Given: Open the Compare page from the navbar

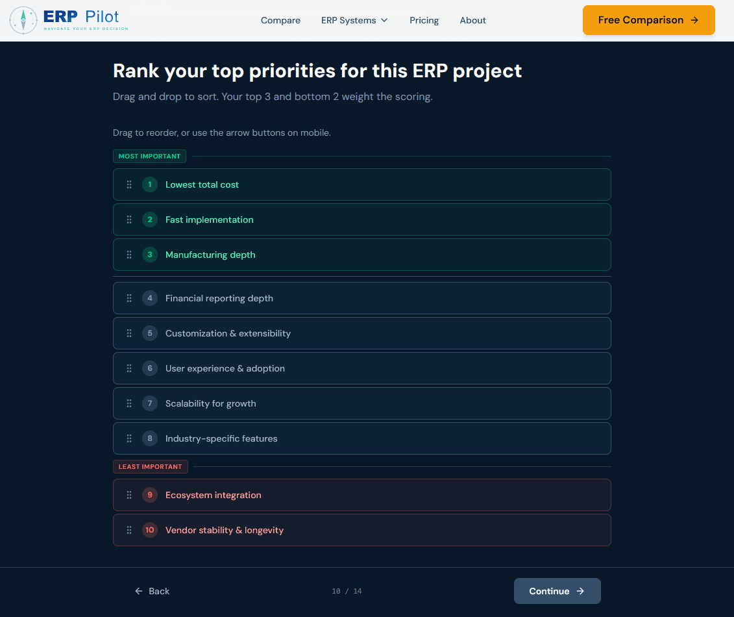Looking at the screenshot, I should (x=280, y=20).
